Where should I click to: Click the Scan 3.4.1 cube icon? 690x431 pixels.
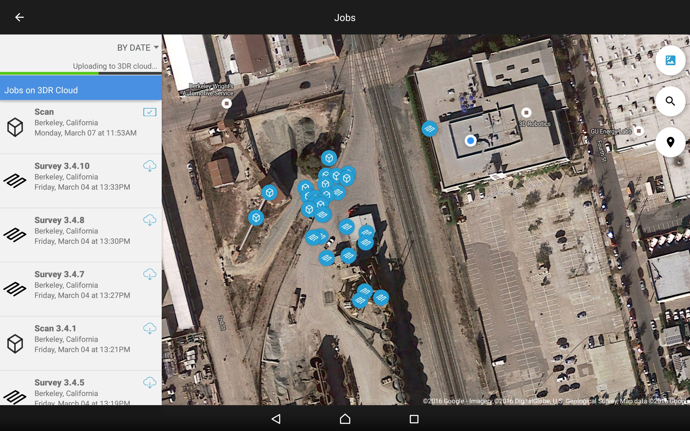(x=15, y=344)
